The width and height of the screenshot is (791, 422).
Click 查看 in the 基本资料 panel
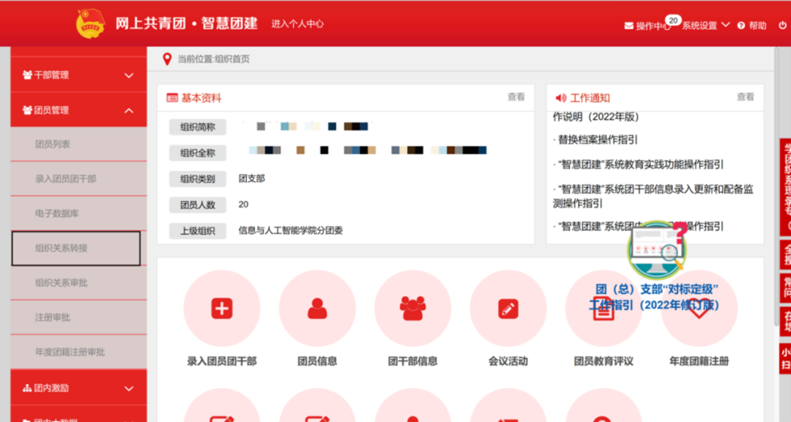click(516, 97)
